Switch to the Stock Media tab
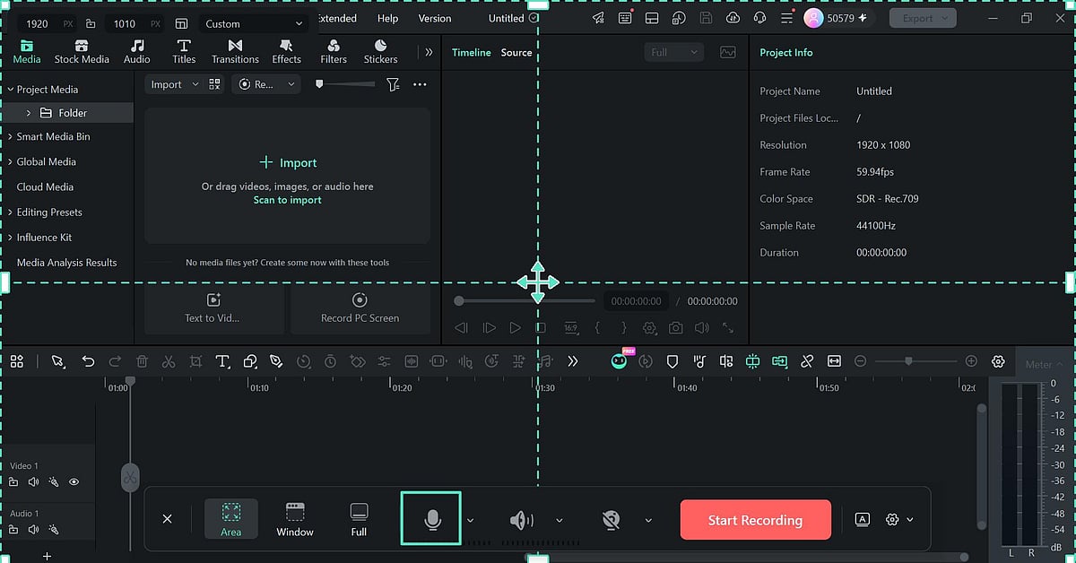The image size is (1076, 563). pyautogui.click(x=82, y=52)
